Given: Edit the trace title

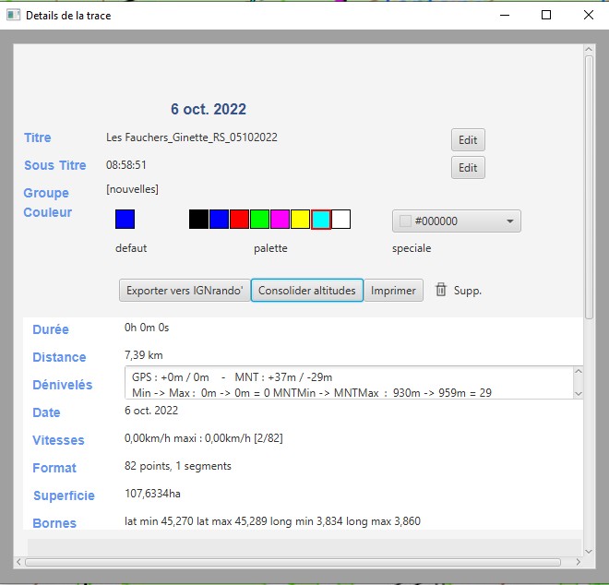Looking at the screenshot, I should click(468, 140).
